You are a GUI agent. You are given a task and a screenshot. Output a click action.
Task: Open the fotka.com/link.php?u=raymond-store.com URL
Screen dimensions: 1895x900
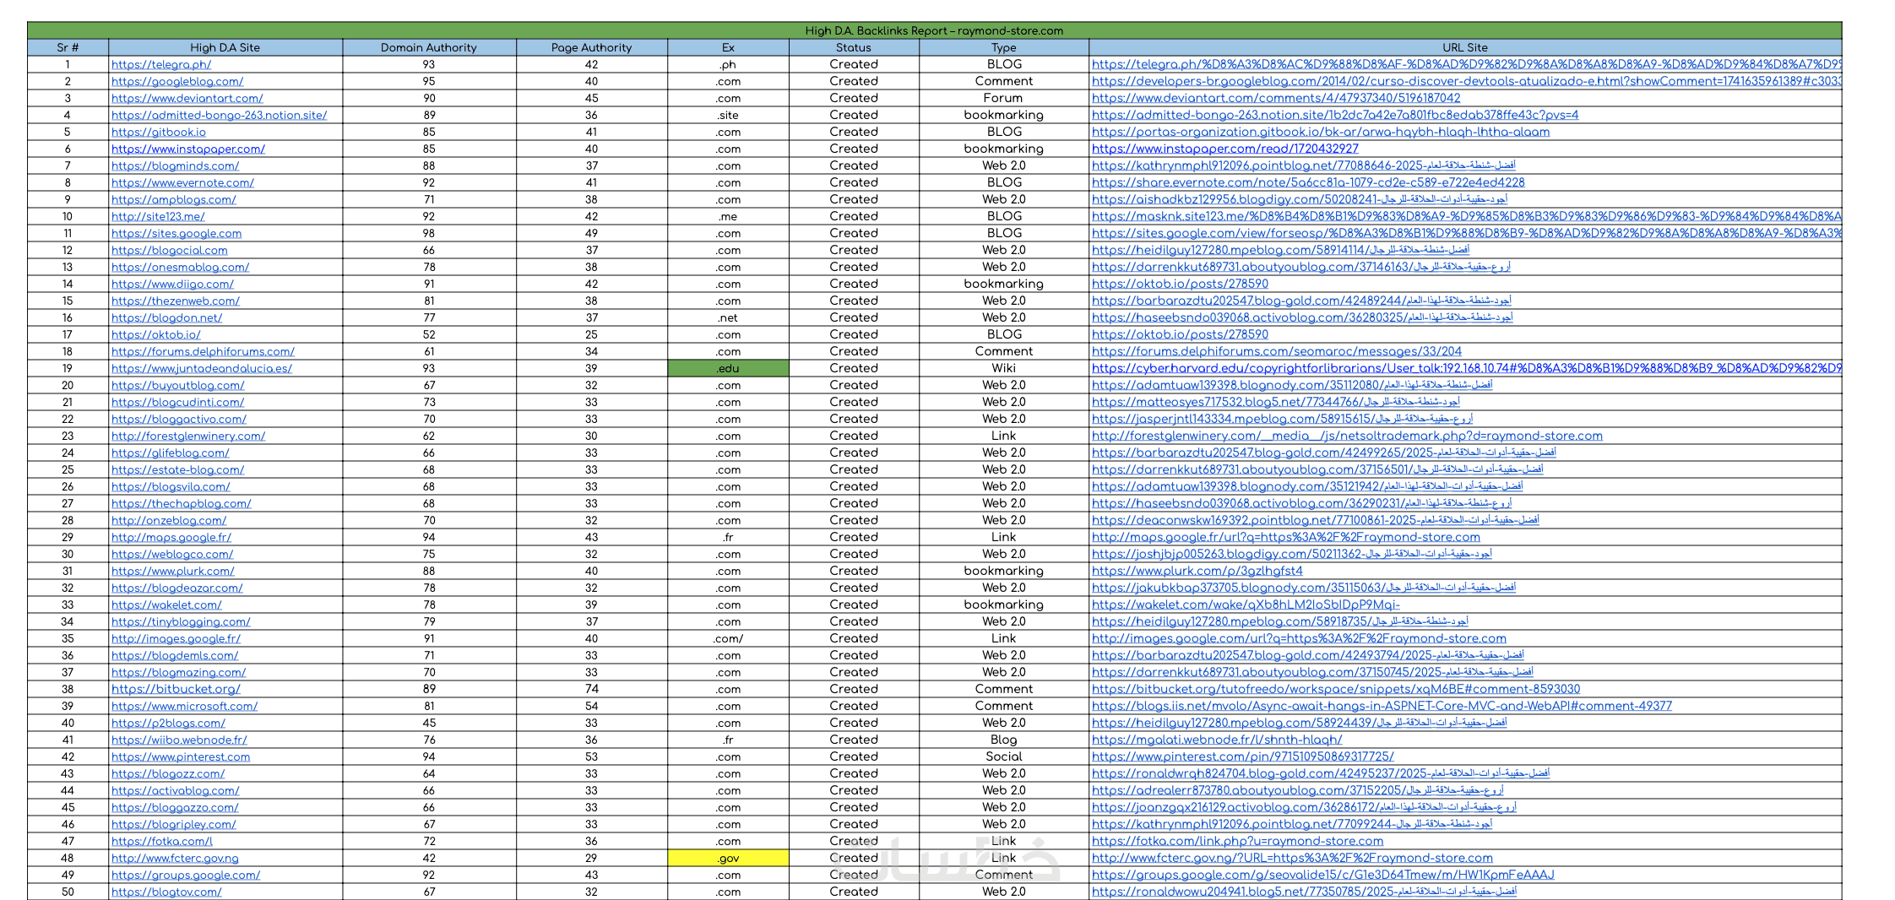1237,841
